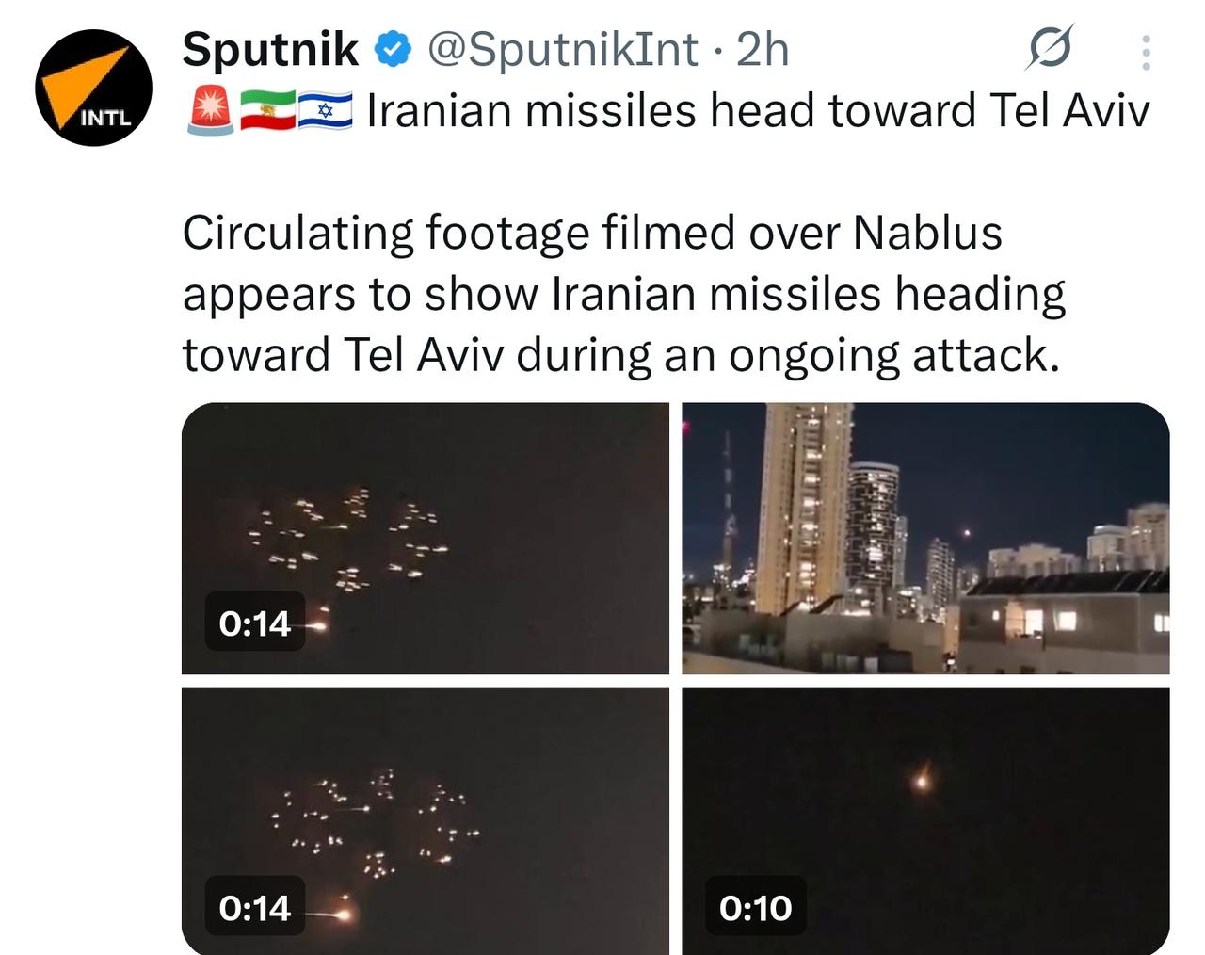Click the 0:14 duration badge on bottom-left video
Image resolution: width=1205 pixels, height=955 pixels.
pos(254,907)
